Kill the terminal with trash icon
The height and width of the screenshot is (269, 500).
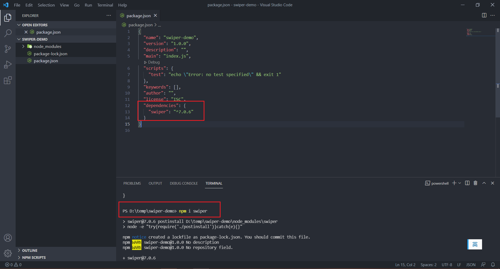(x=476, y=183)
